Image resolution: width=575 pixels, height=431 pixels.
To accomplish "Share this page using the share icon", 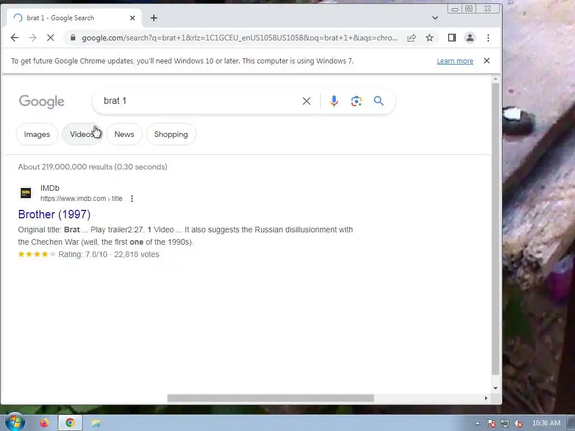I will pos(412,38).
